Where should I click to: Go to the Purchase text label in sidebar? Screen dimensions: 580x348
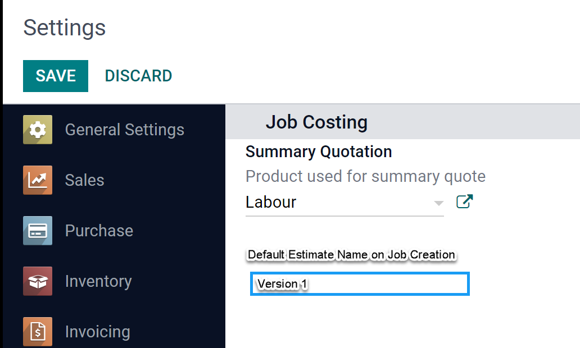[x=99, y=231]
